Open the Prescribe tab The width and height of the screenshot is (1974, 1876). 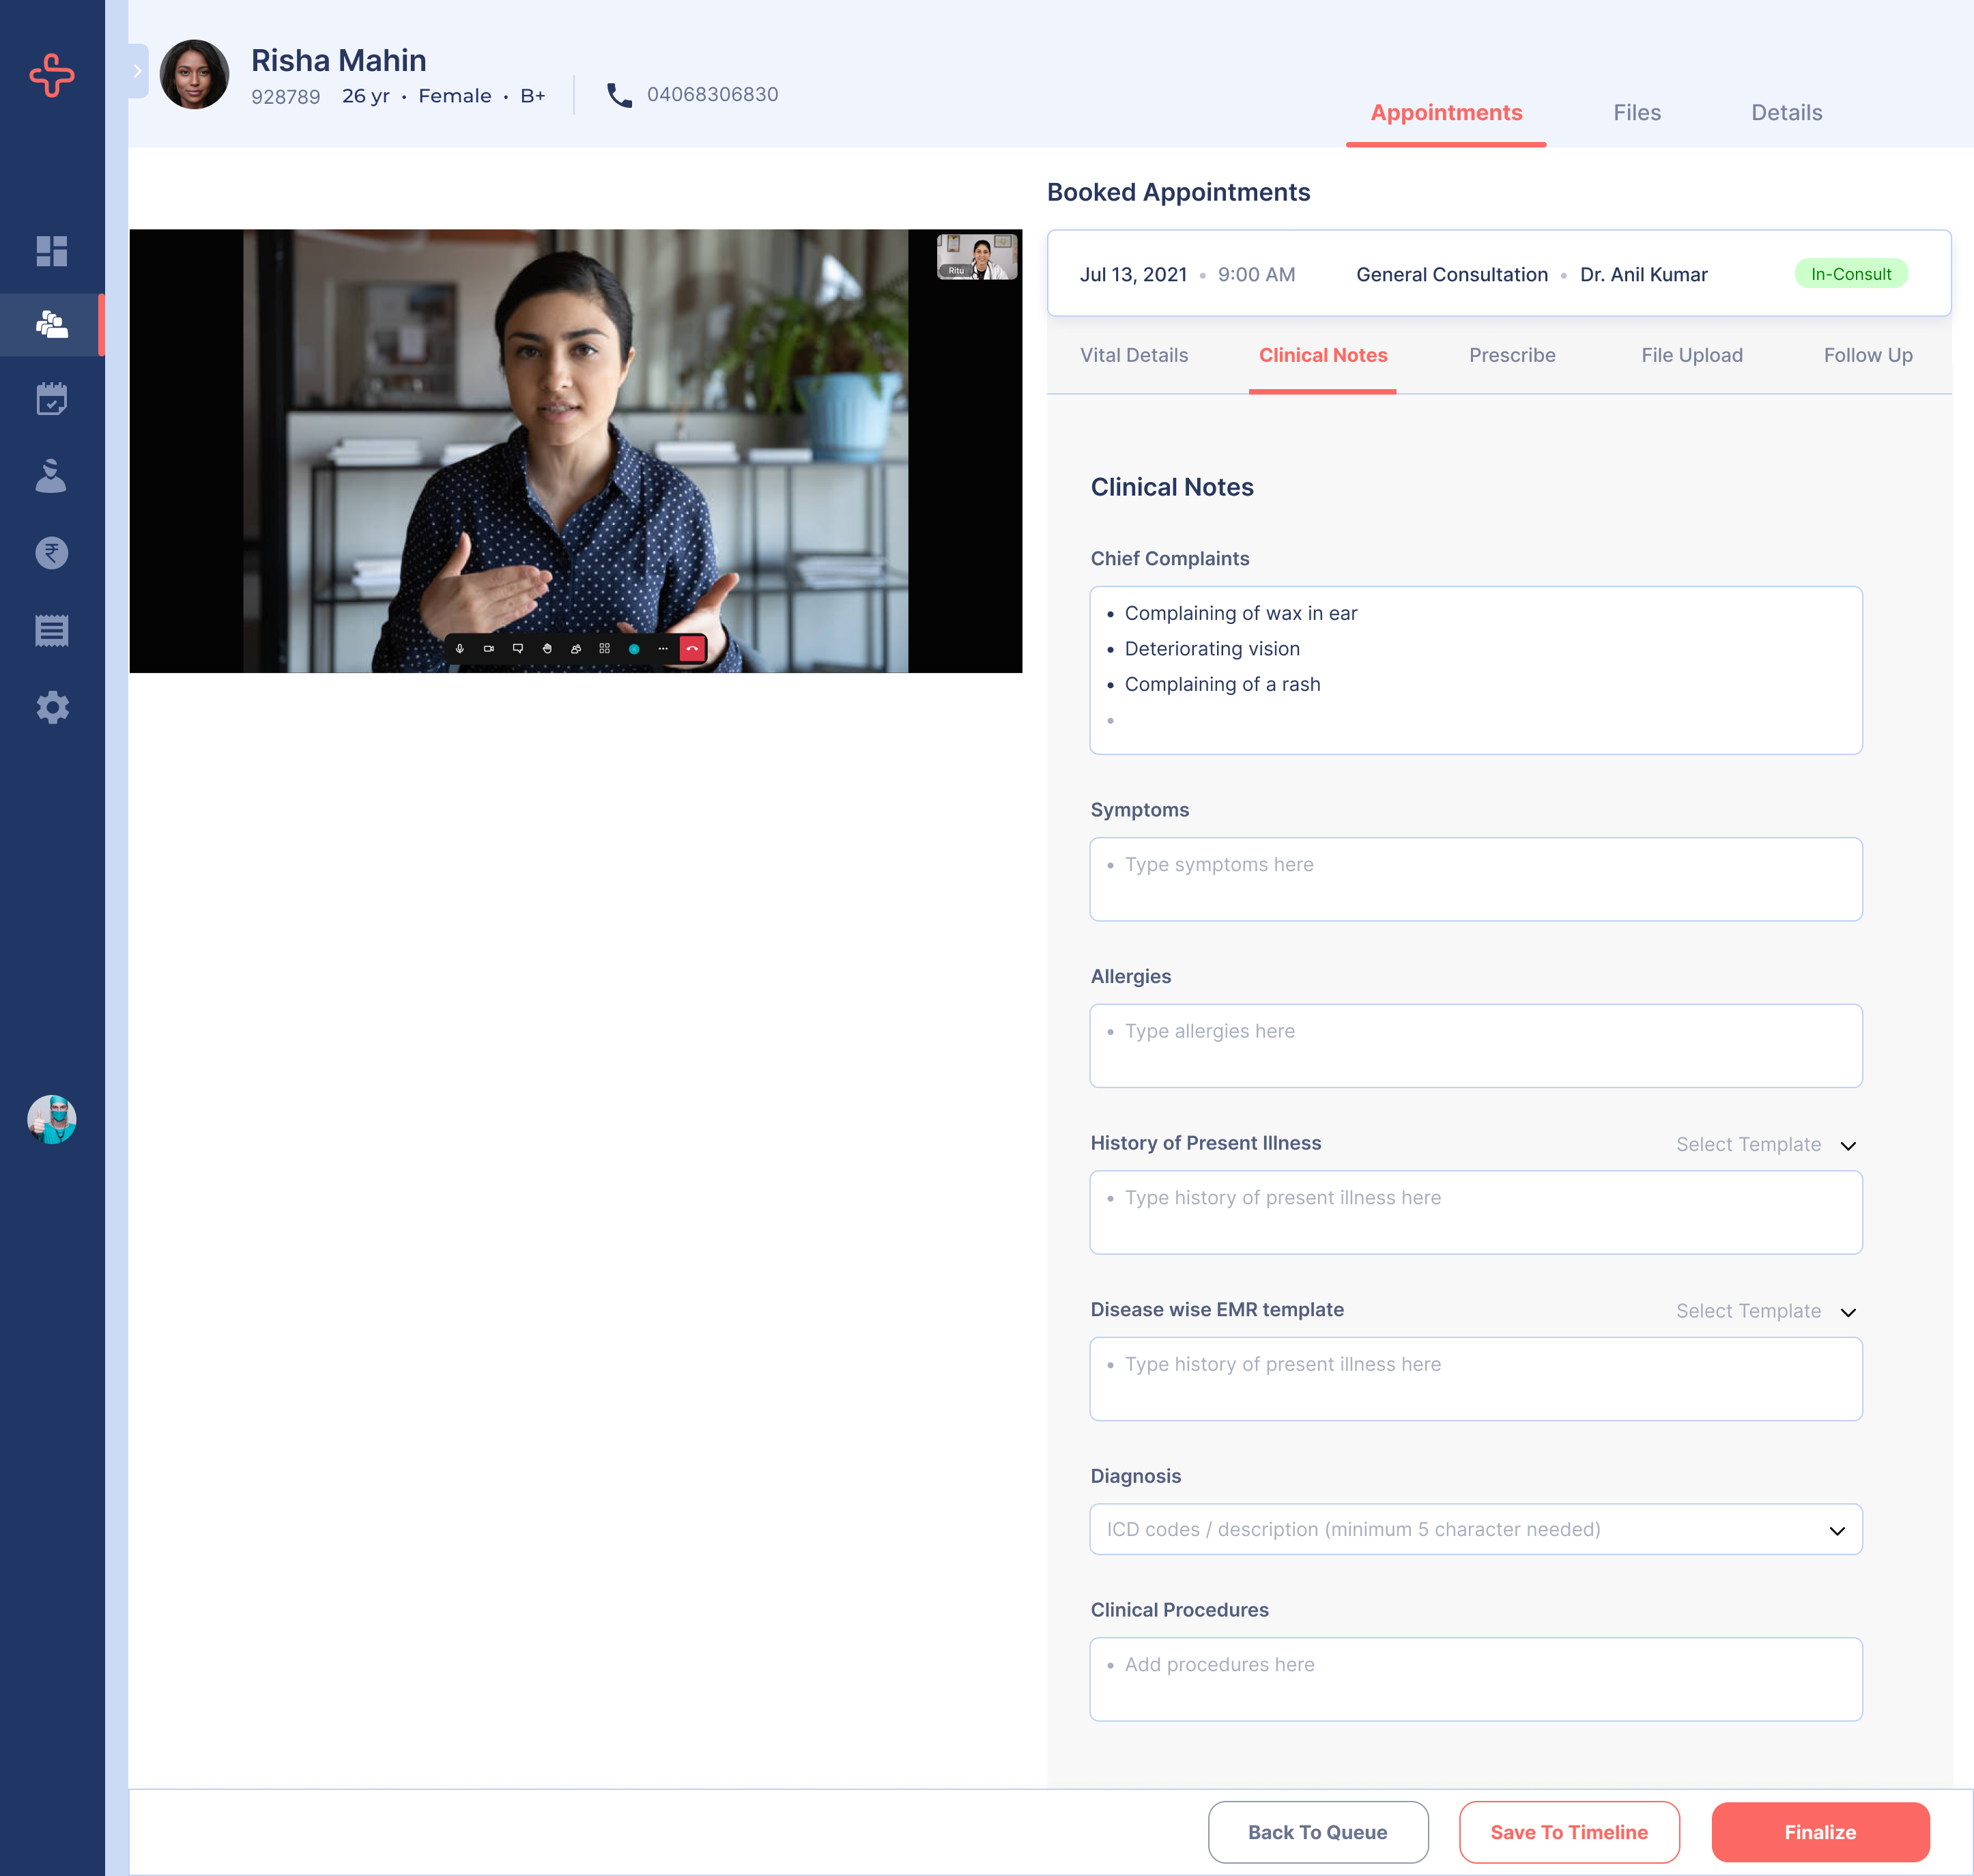point(1512,355)
